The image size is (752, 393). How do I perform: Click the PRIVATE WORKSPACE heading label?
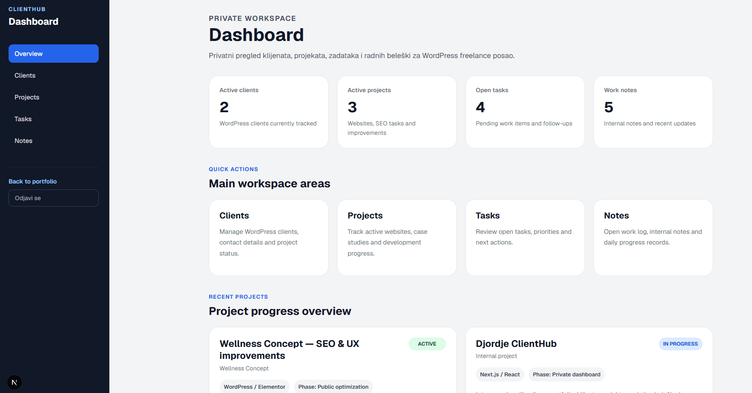(x=253, y=18)
